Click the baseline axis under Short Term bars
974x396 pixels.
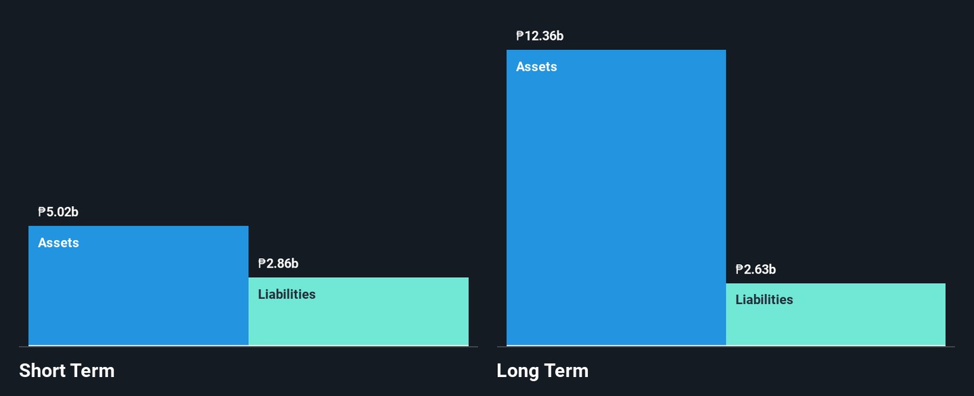point(248,346)
